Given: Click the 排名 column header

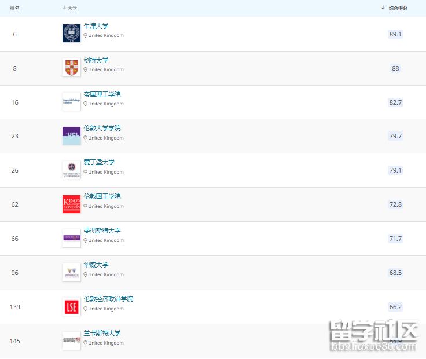Looking at the screenshot, I should pyautogui.click(x=14, y=8).
